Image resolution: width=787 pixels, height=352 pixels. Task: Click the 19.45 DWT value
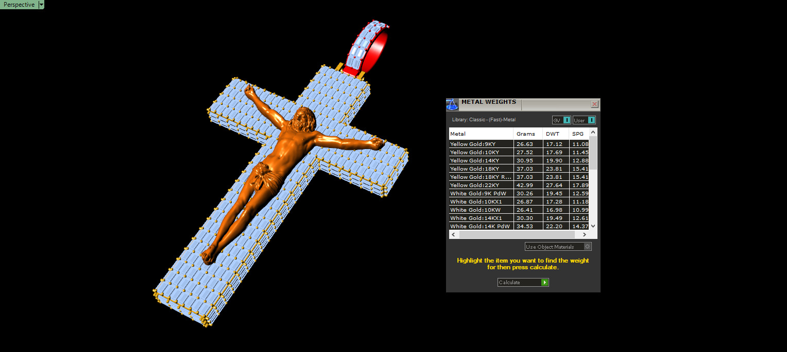(554, 193)
